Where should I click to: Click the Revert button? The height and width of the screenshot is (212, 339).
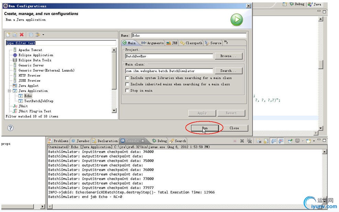231,113
